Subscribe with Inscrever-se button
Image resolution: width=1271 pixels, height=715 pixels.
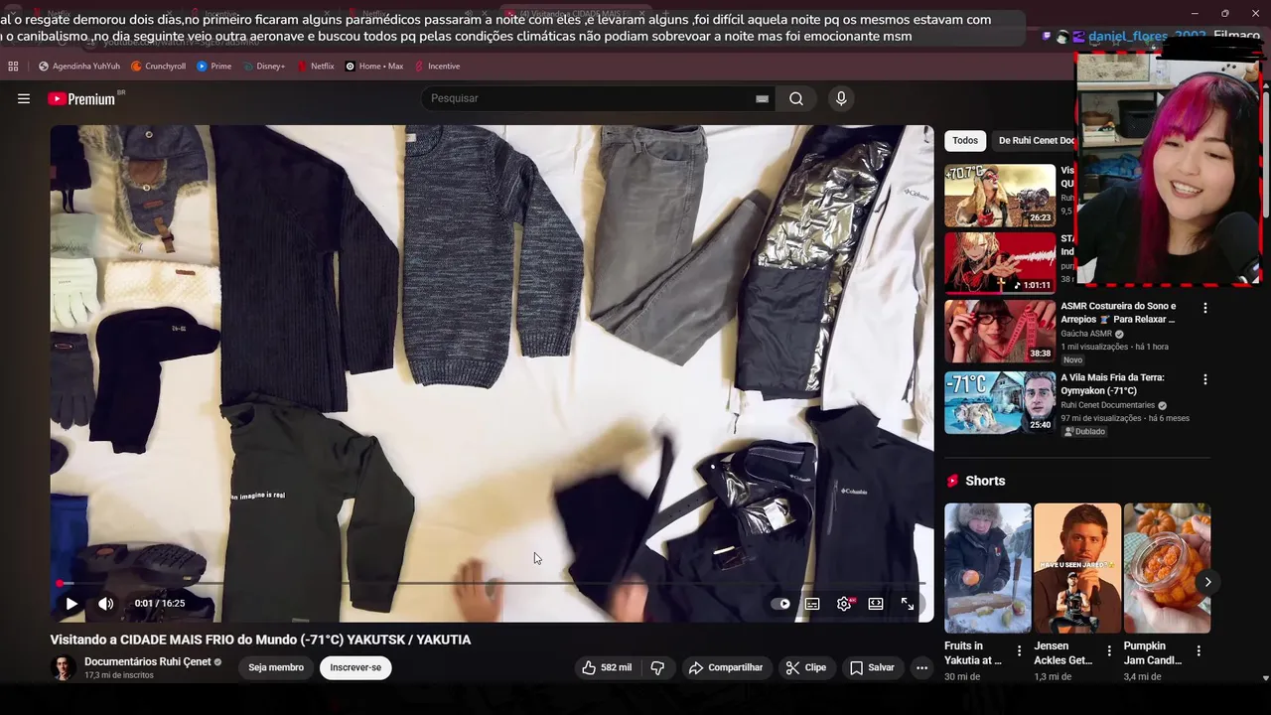pos(355,667)
